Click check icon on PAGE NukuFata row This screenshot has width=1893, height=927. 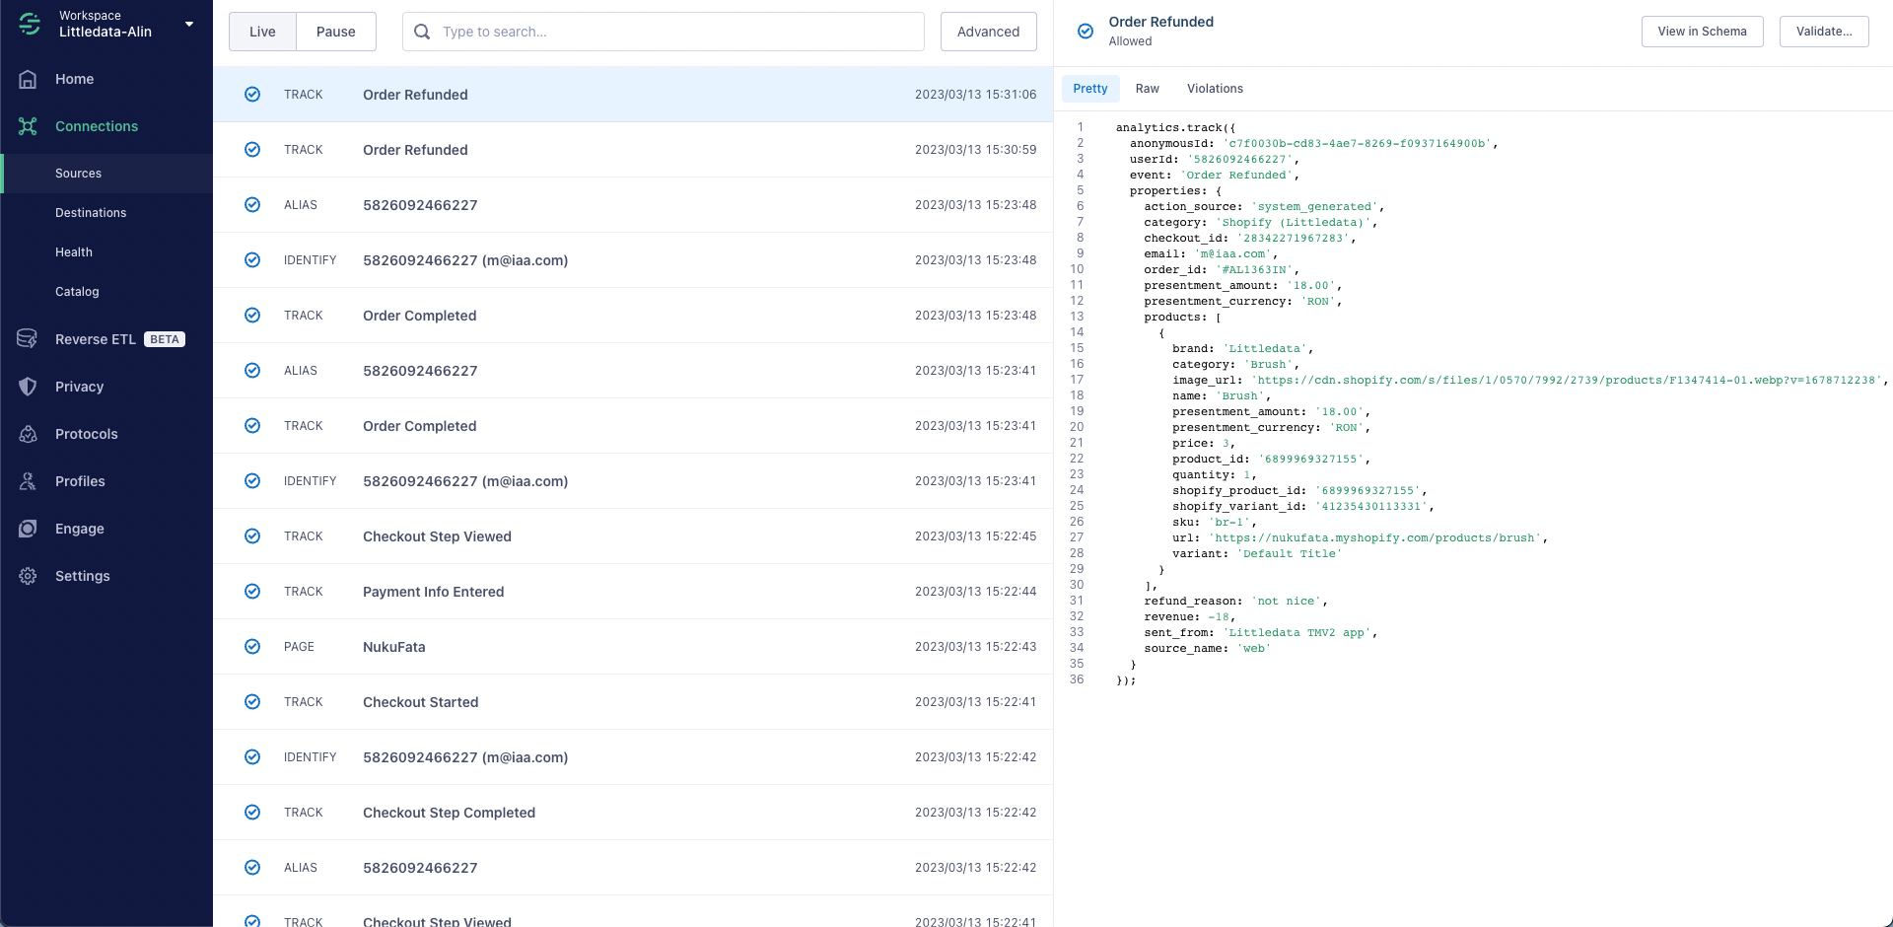252,647
